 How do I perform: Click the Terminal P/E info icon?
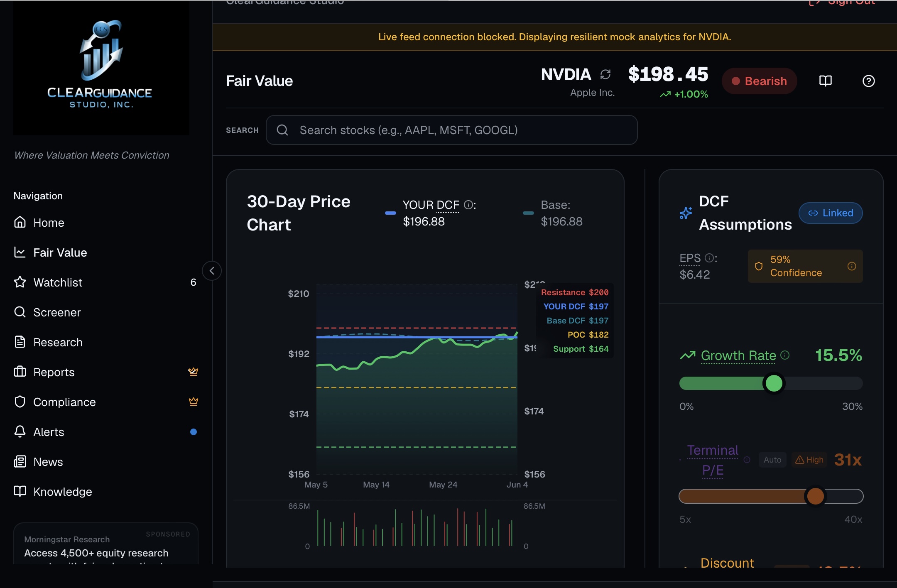click(747, 460)
